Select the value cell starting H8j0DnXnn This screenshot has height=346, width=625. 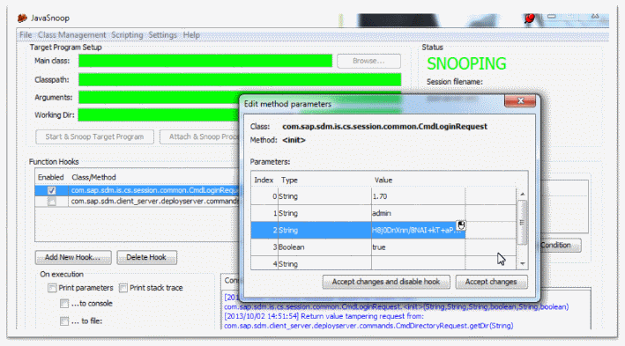(x=418, y=230)
